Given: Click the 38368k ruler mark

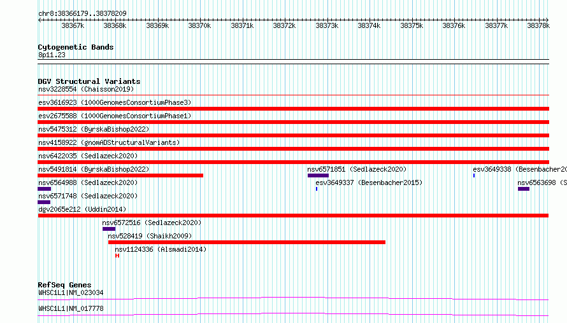Looking at the screenshot, I should pos(115,25).
